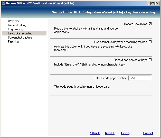Screen dimensions: 161x138
Task: Go to the Welcome step in sidebar
Action: [x=14, y=21]
